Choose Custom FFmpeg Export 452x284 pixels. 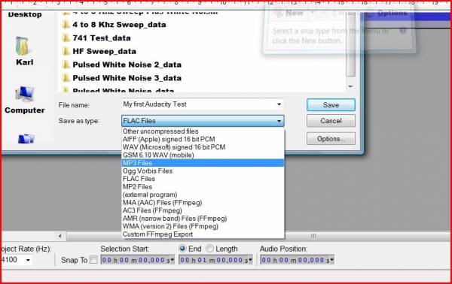(x=203, y=234)
